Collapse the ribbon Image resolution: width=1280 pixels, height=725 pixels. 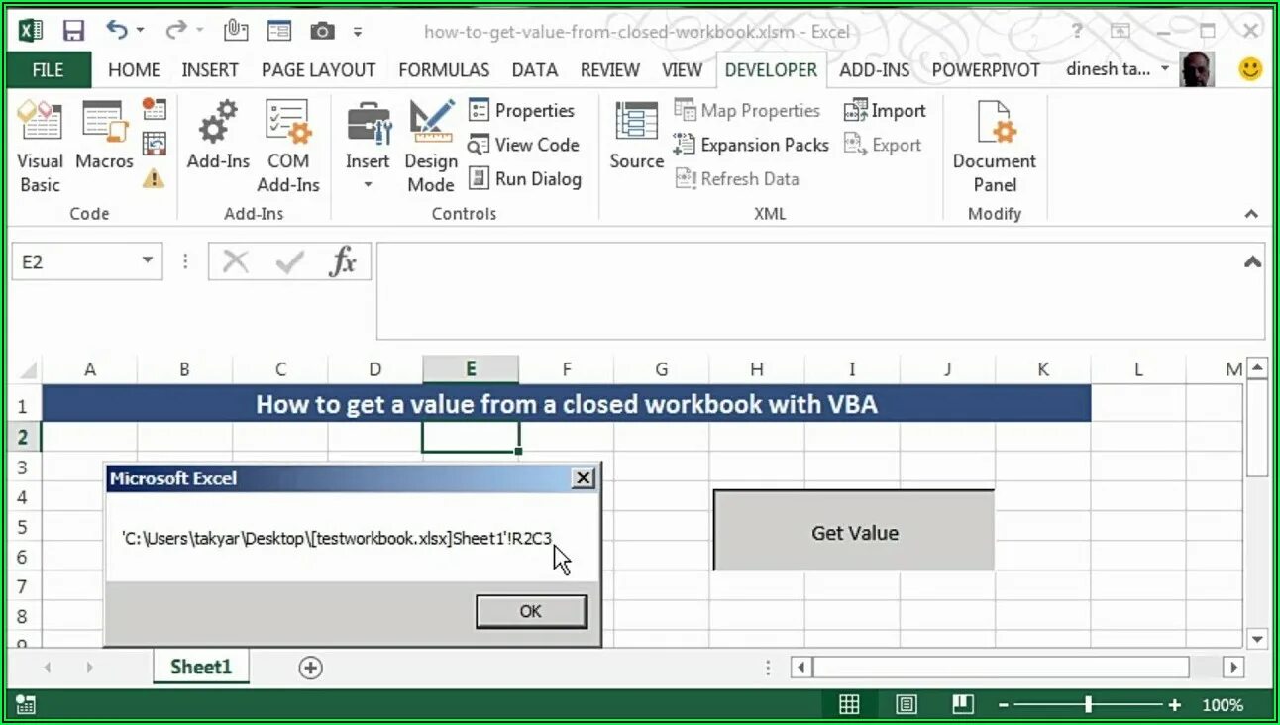pos(1251,214)
